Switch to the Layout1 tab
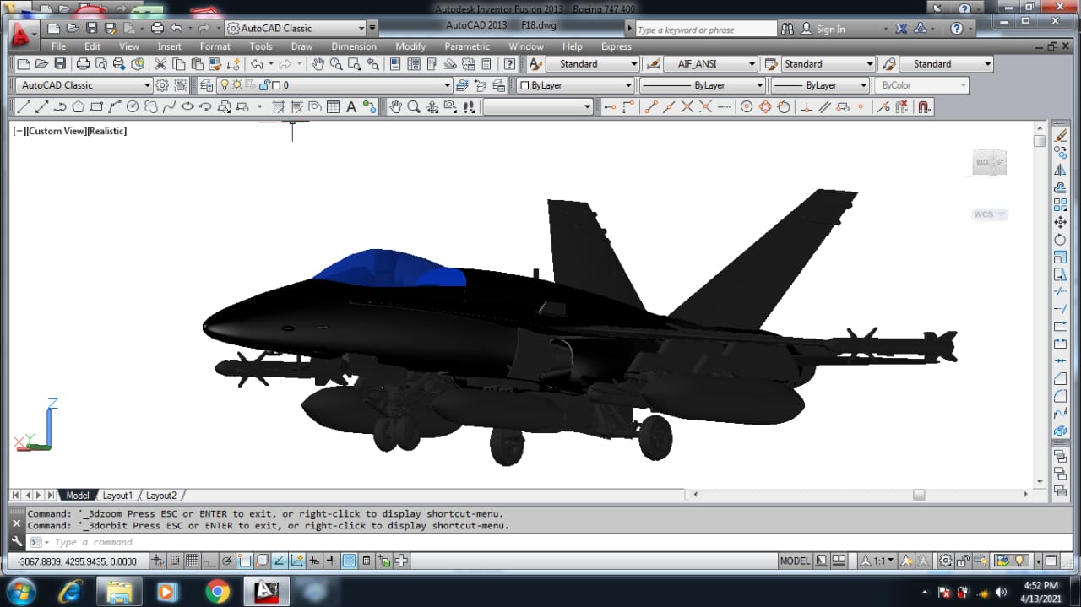This screenshot has height=607, width=1081. point(117,495)
